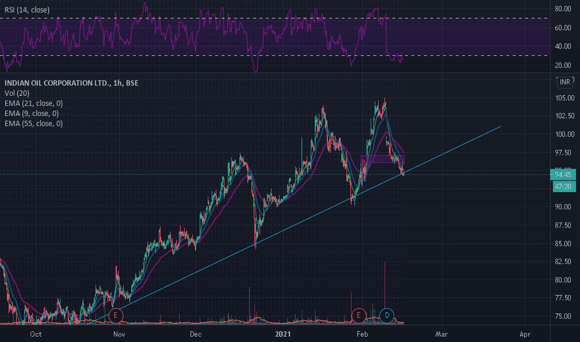Select the purple rectangle drawing on the chart

(383, 159)
